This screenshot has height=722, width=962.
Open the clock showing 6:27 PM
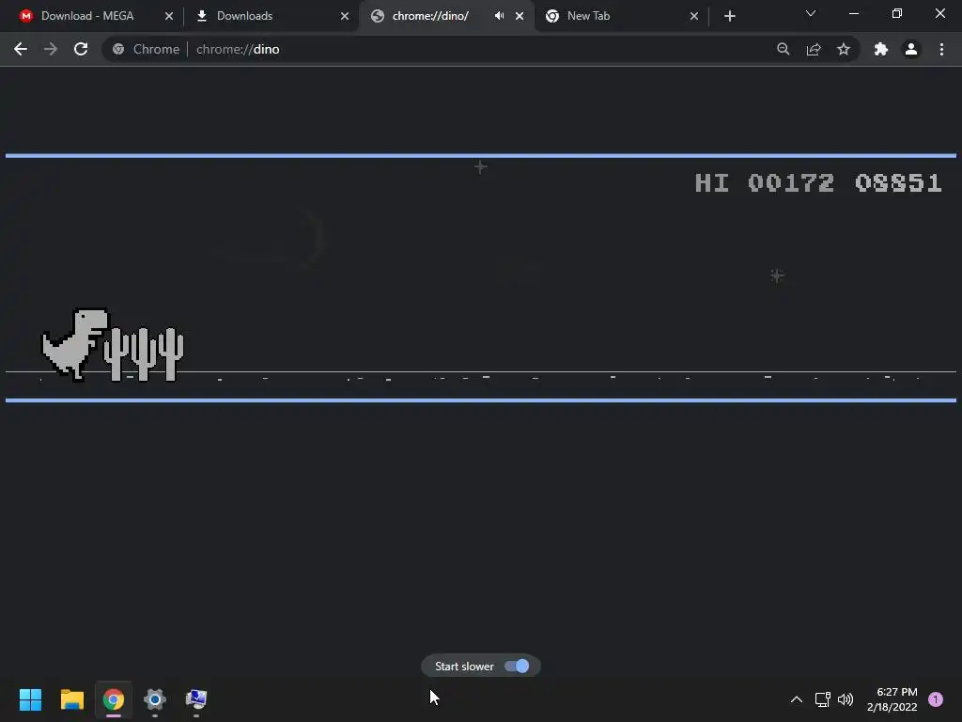pos(892,699)
